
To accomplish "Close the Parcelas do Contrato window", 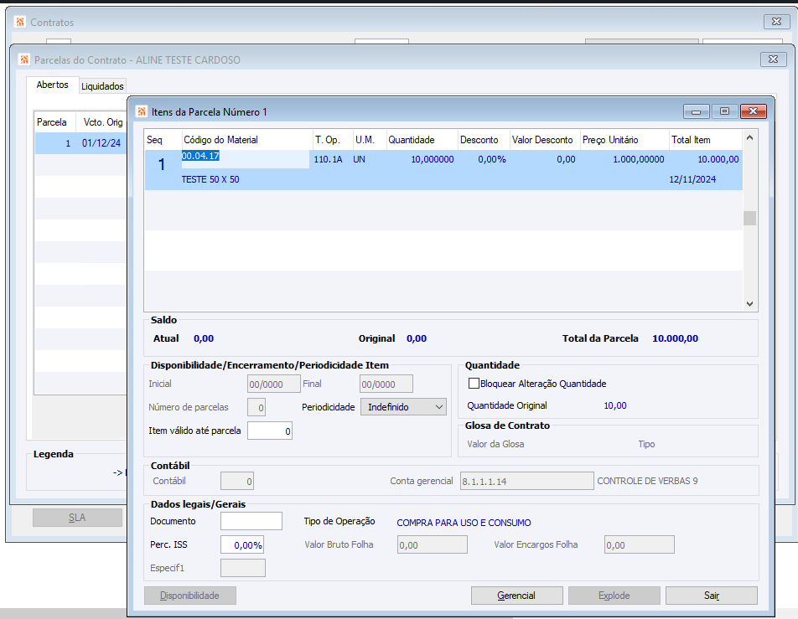I will coord(772,59).
